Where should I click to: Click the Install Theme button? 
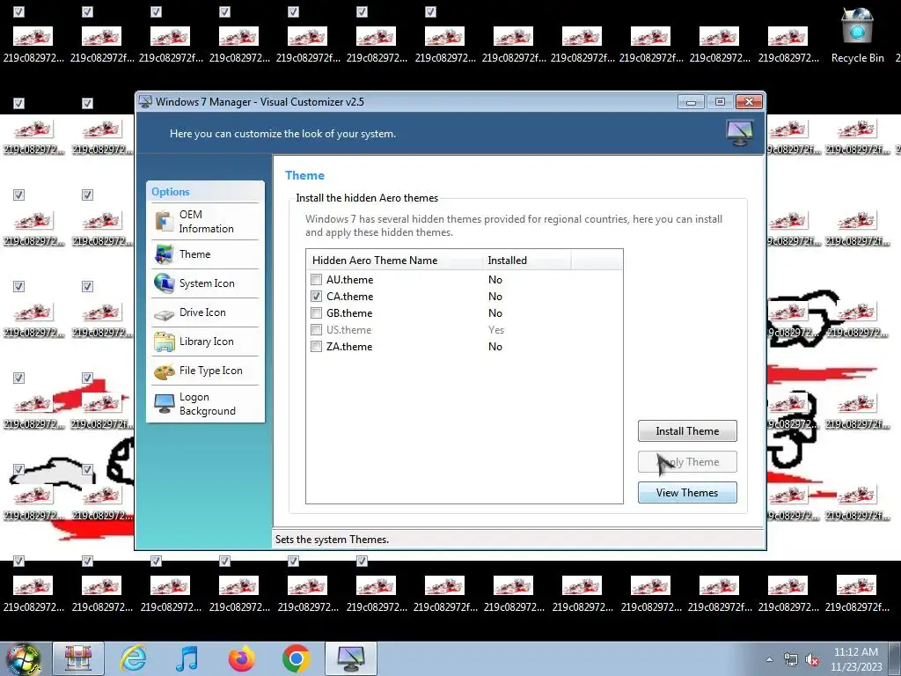(687, 431)
